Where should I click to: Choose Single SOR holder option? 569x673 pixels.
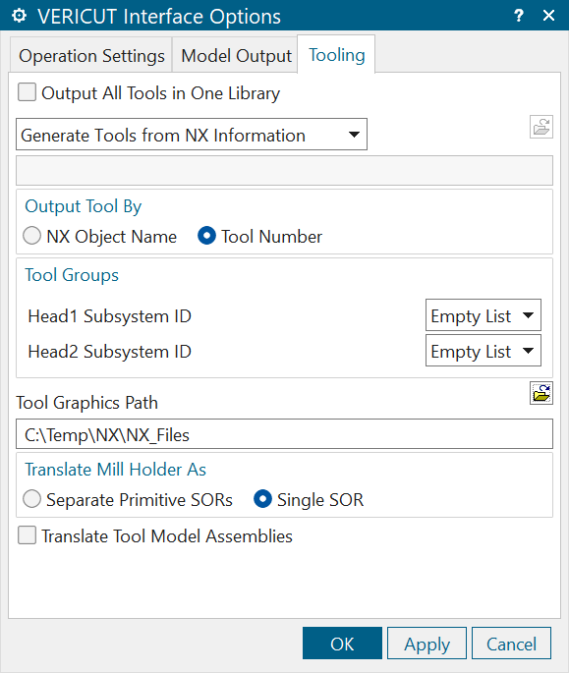[x=262, y=499]
